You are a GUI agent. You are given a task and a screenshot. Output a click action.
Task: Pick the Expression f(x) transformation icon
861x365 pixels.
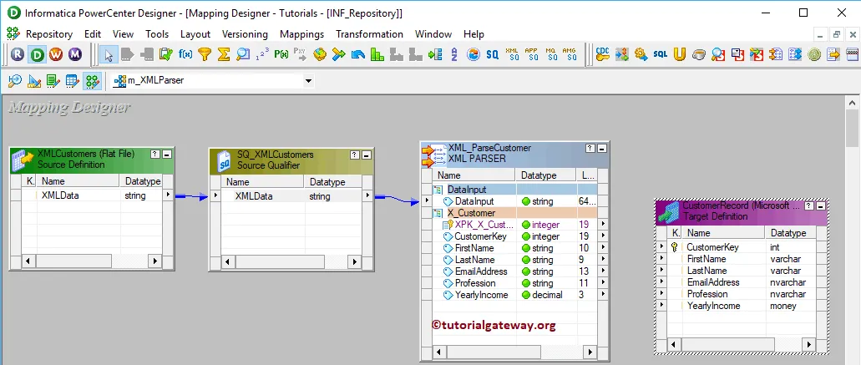(185, 54)
